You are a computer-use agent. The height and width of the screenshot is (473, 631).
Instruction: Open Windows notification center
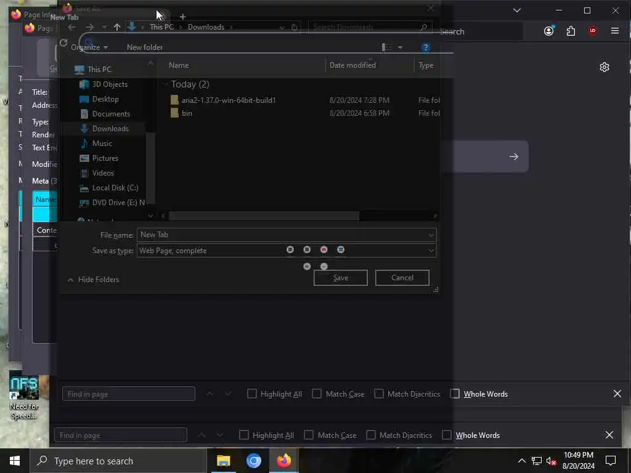point(611,461)
